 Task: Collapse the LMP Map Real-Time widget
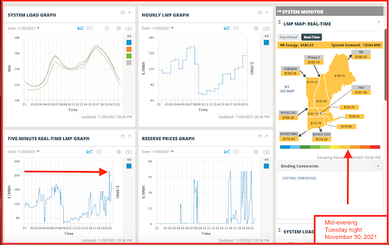[280, 22]
